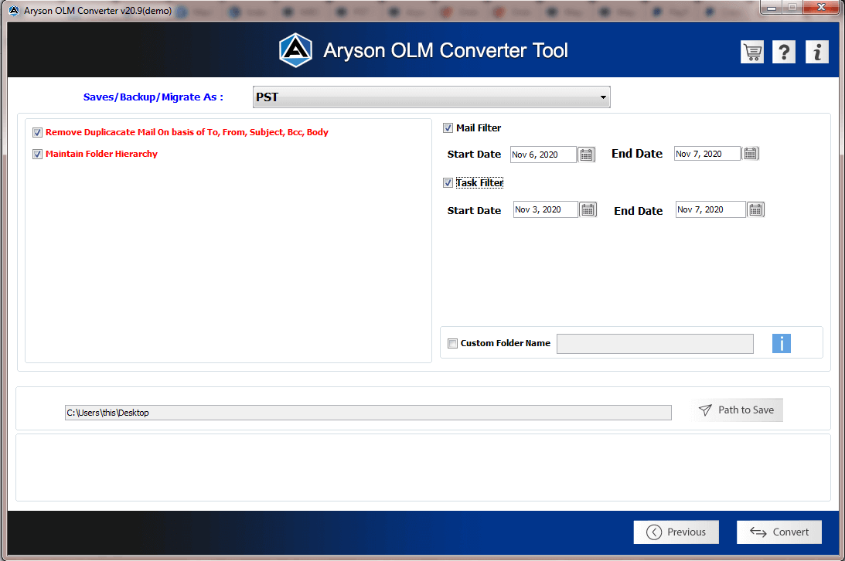Expand the Saves/Backup/Migrate As PST dropdown

(431, 97)
